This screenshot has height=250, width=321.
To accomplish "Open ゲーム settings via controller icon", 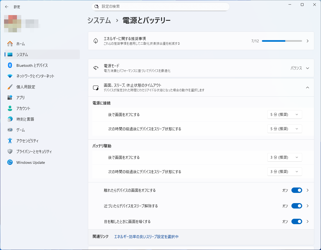I will [x=9, y=130].
